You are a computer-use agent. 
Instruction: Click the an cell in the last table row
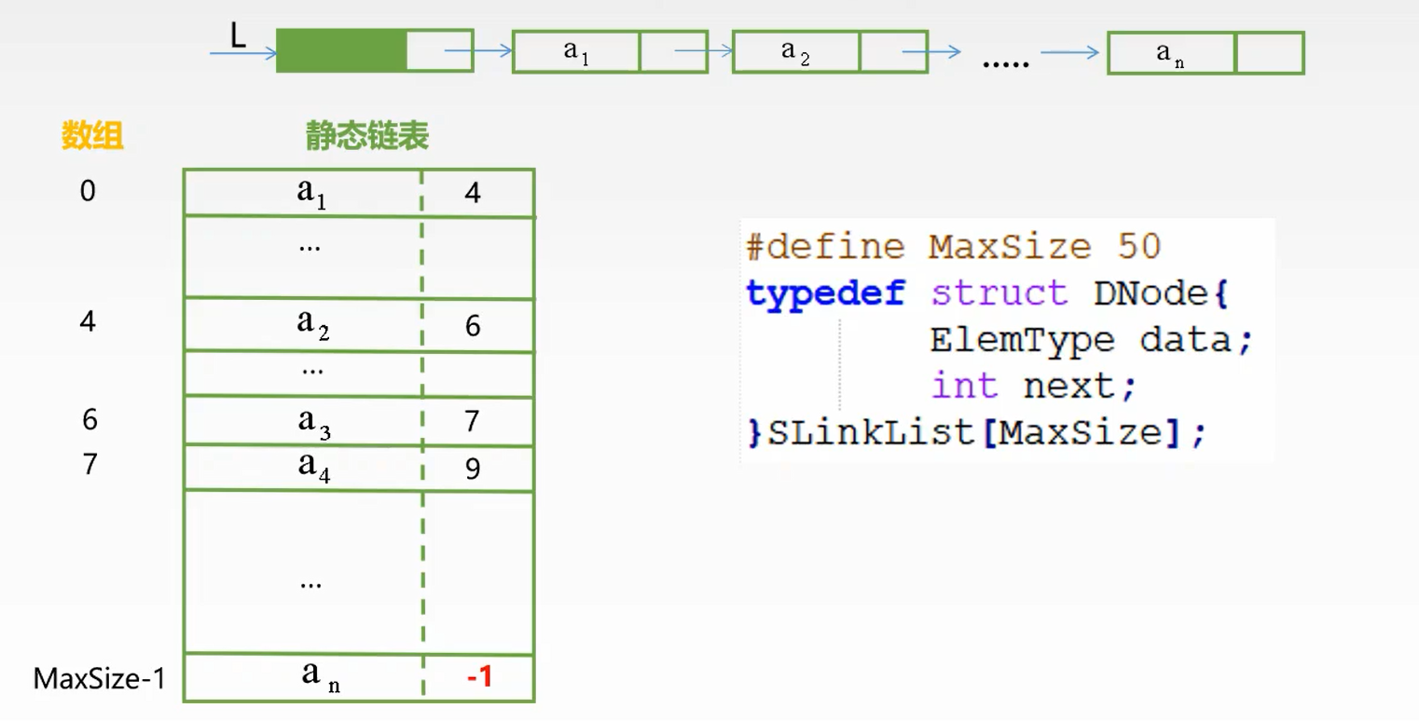click(303, 677)
